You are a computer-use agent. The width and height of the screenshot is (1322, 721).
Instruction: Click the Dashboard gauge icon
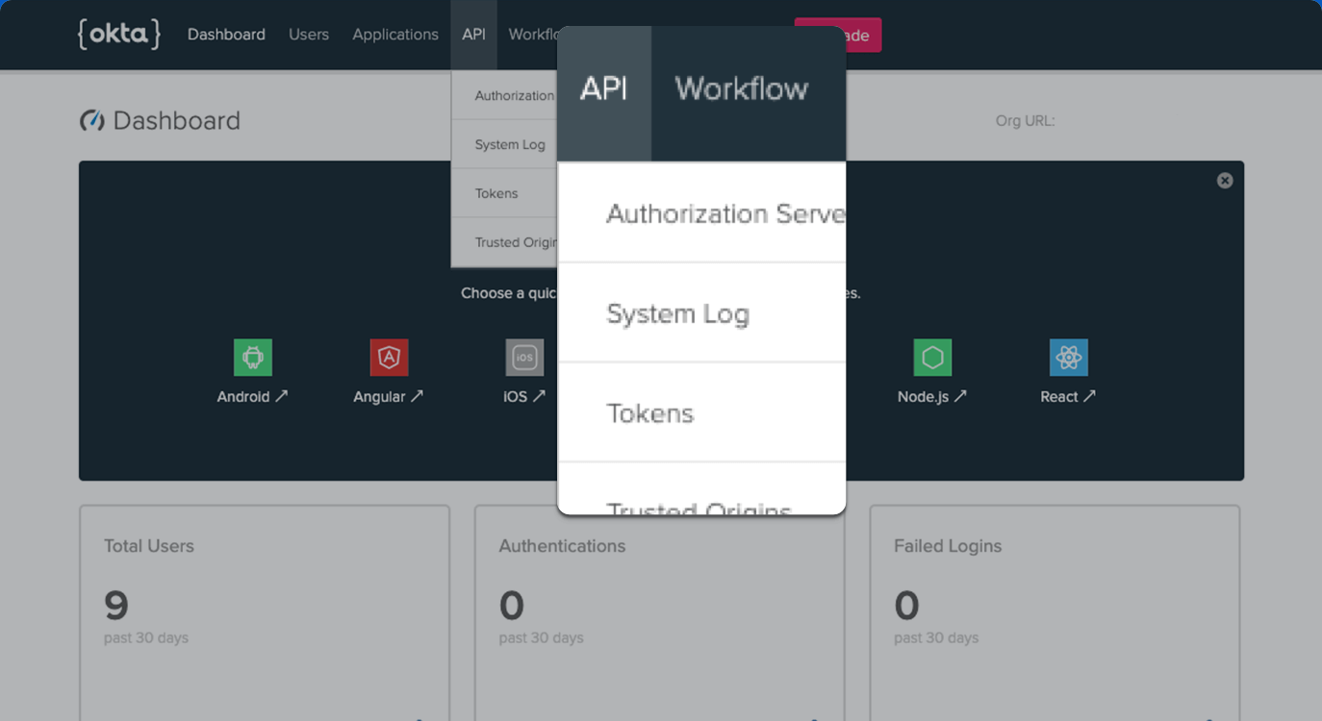(x=92, y=121)
